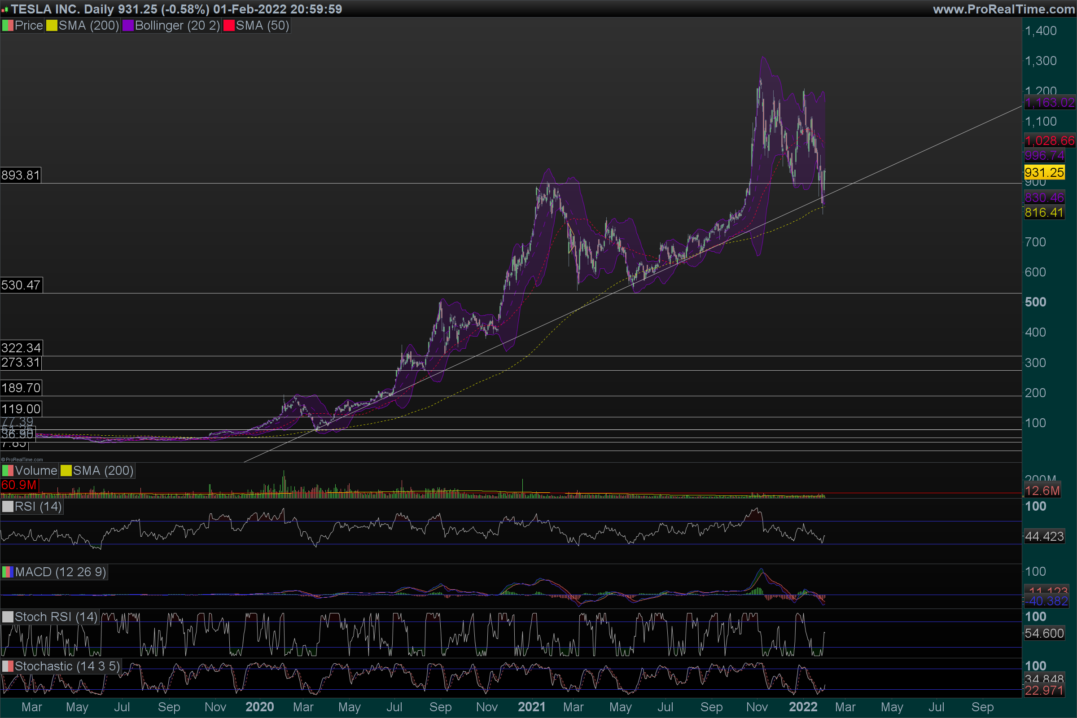Click the 2022 marker on time axis
1077x718 pixels.
(803, 707)
